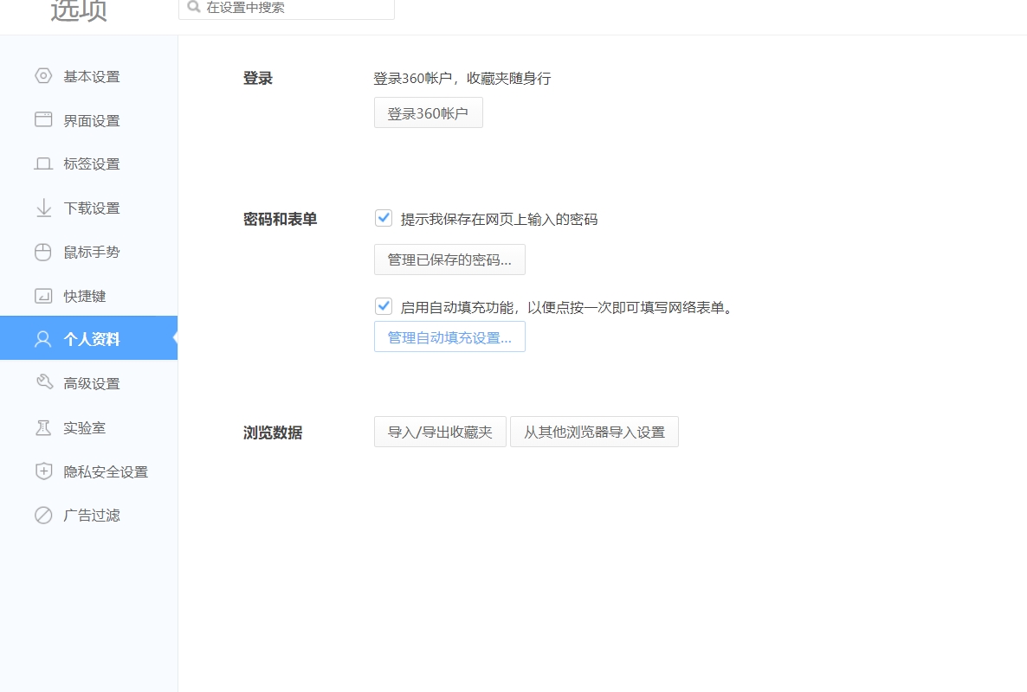The image size is (1027, 692).
Task: Click the 隐私安全设置 shield icon
Action: click(43, 471)
